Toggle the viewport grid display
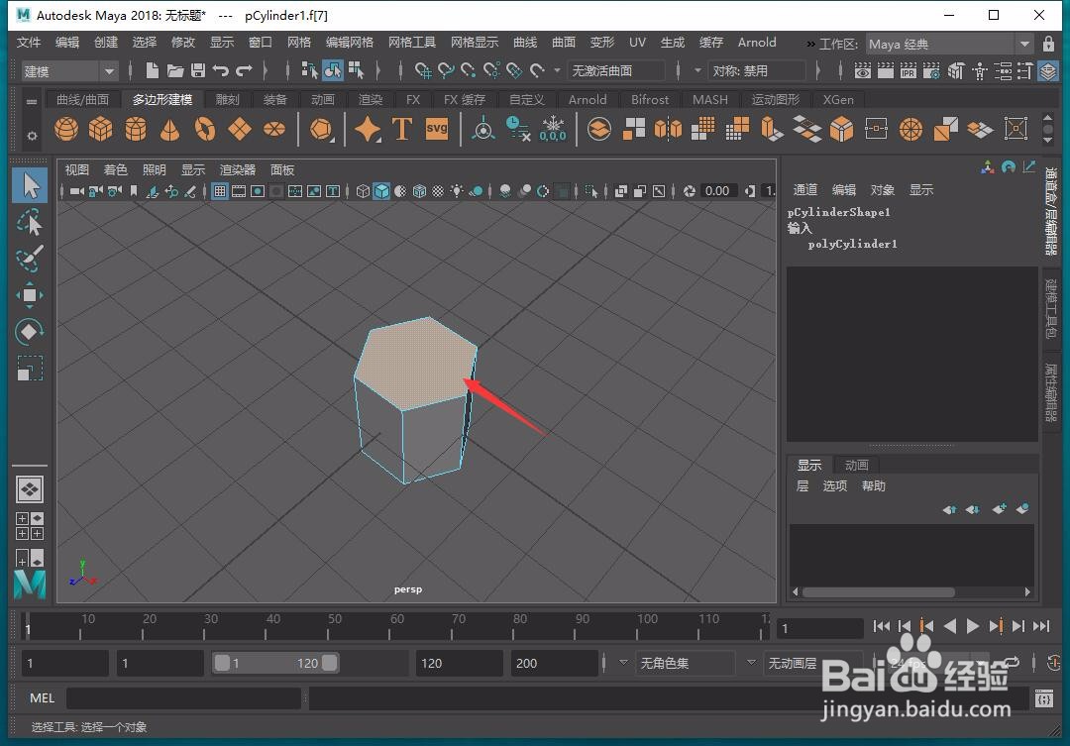The width and height of the screenshot is (1070, 746). pyautogui.click(x=220, y=191)
